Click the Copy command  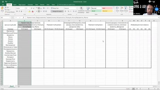[x=8, y=10]
